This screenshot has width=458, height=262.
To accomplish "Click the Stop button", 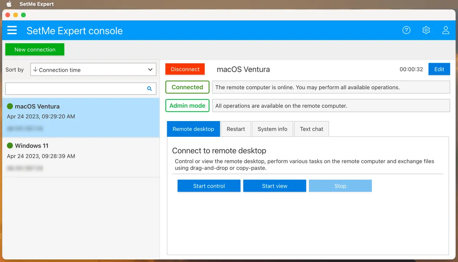I will click(x=340, y=186).
